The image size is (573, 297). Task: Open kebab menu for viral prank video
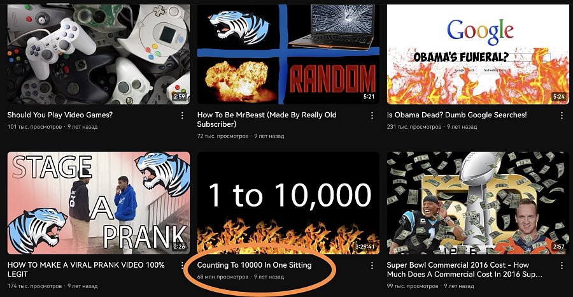tap(182, 266)
